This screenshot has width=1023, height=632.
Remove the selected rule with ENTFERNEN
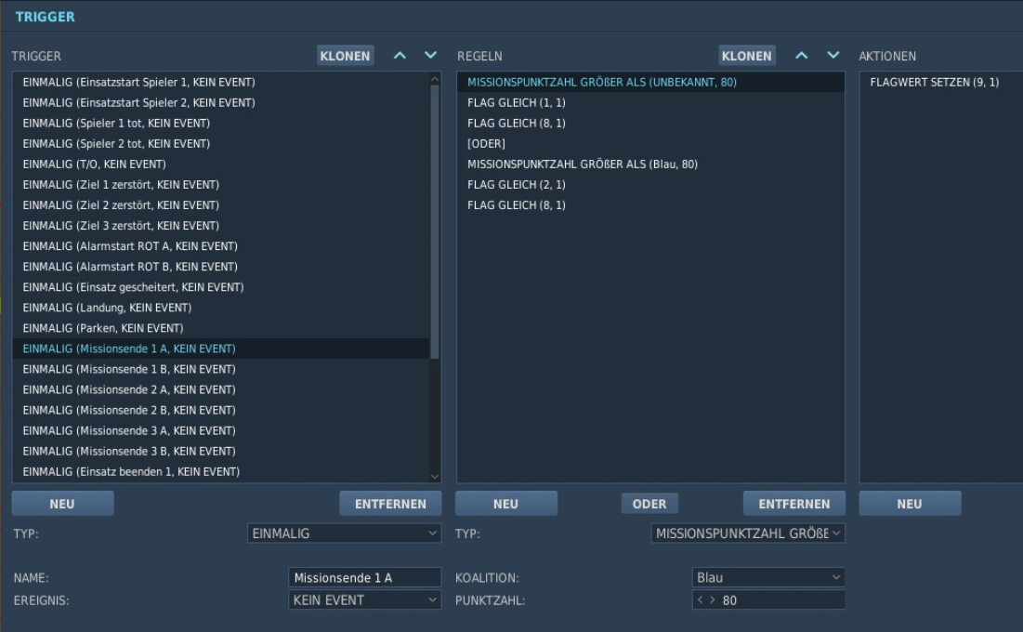coord(794,504)
